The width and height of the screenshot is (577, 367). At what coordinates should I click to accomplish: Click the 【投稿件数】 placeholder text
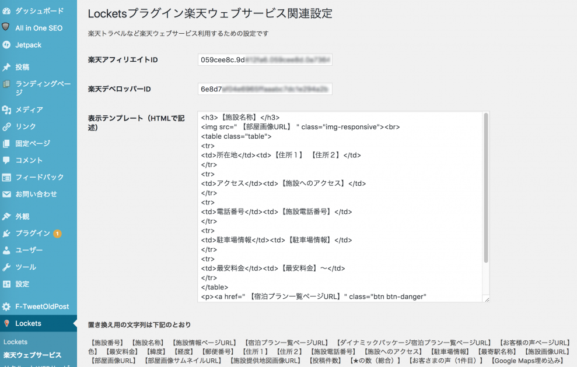click(x=325, y=361)
